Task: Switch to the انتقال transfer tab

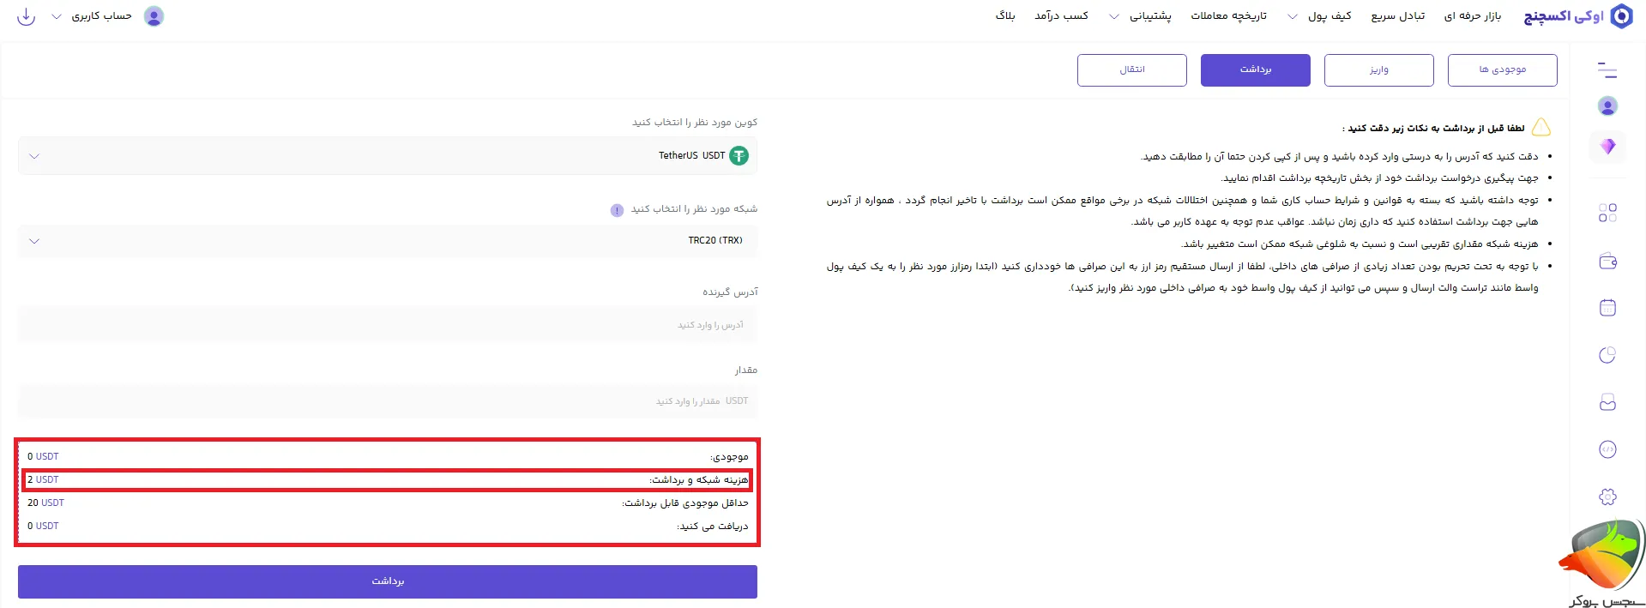Action: (1132, 70)
